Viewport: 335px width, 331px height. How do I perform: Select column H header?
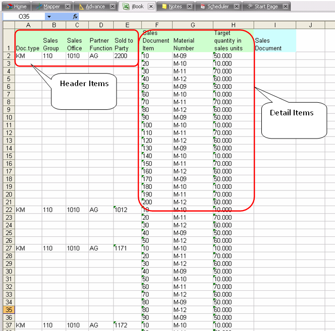[233, 25]
